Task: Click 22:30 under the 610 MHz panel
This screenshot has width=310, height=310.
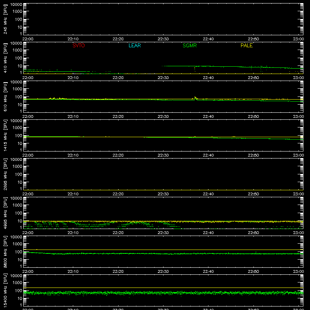Action: pyautogui.click(x=163, y=117)
